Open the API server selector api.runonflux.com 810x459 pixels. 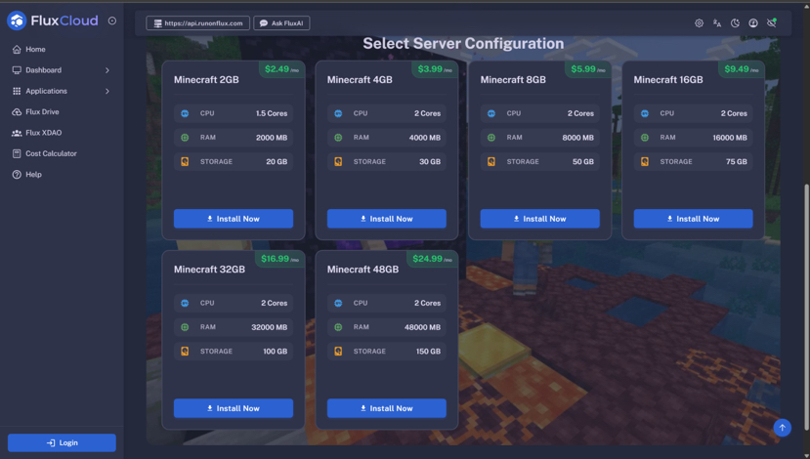tap(198, 22)
